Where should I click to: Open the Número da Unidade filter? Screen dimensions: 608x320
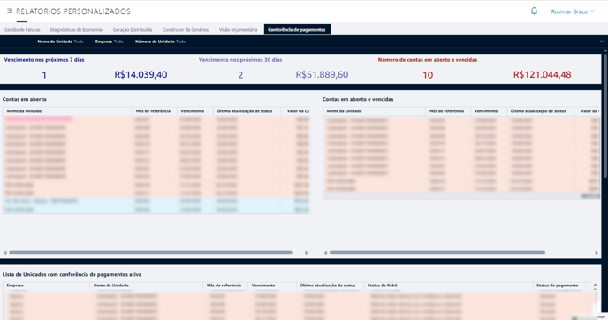[160, 42]
